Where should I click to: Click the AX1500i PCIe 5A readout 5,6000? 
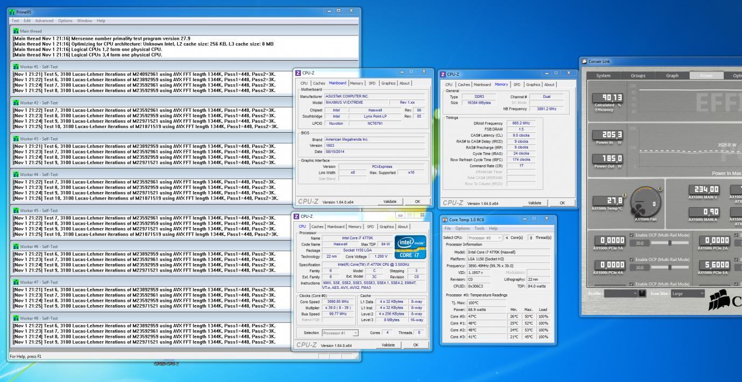tap(713, 264)
